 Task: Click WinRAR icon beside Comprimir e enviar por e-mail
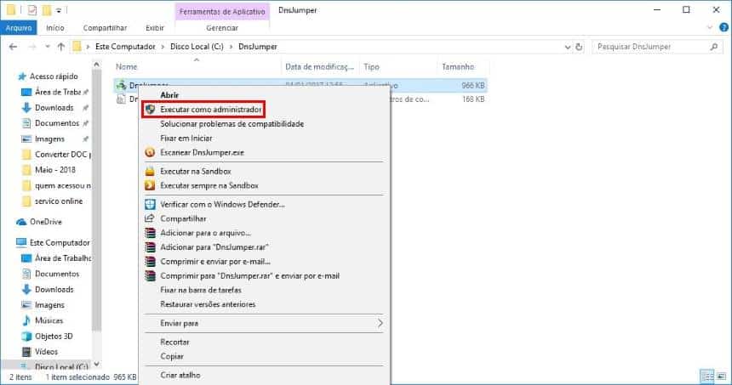(x=150, y=262)
